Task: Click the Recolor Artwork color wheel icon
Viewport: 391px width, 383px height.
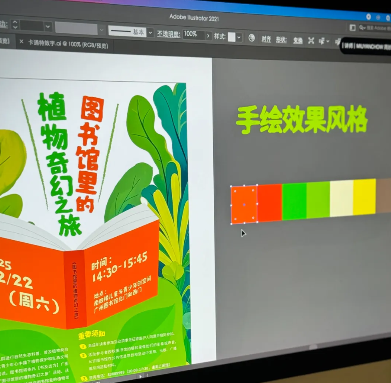Action: click(x=251, y=38)
